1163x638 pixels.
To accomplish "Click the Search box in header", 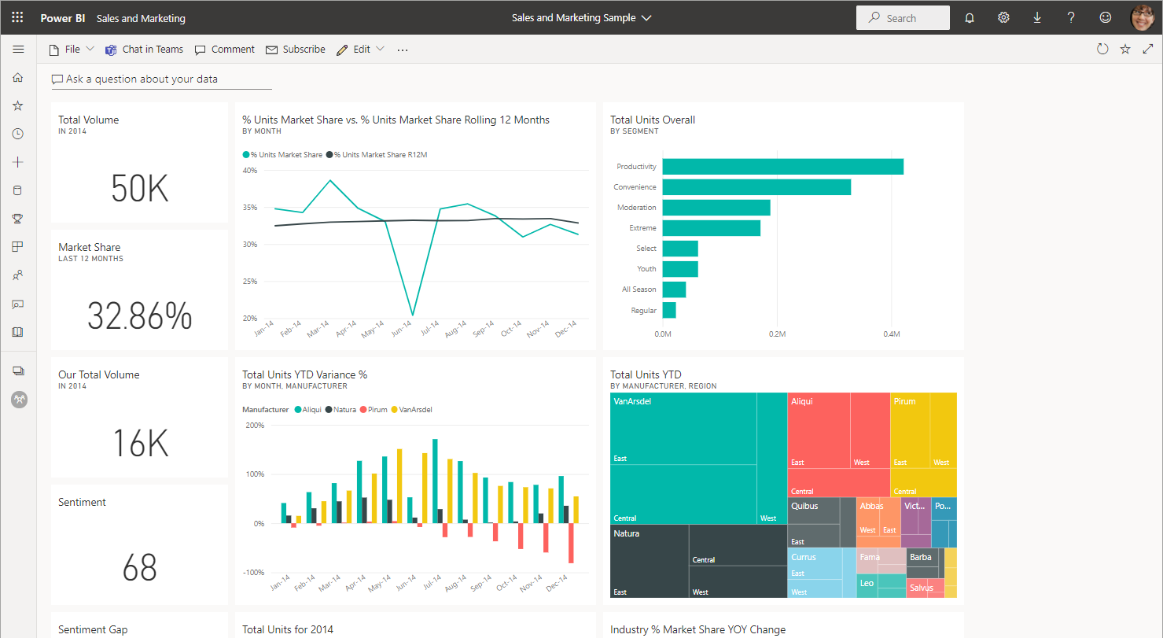I will click(x=903, y=18).
